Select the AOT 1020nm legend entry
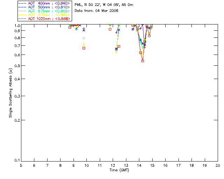Screen dimensions: 224x179 tap(44, 19)
